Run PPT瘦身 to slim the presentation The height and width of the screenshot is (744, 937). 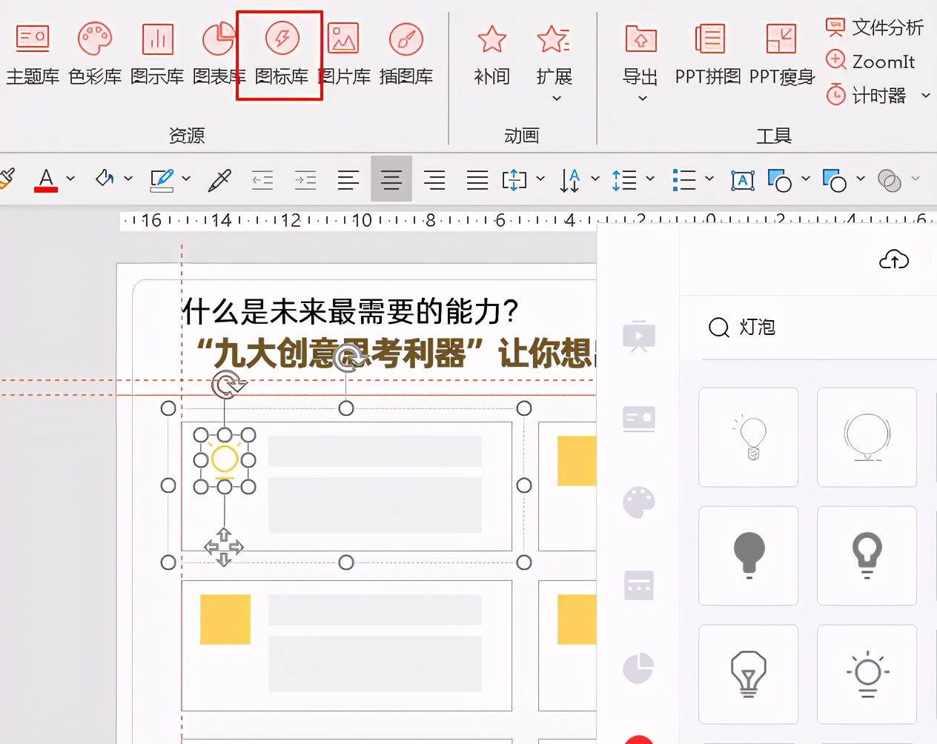pyautogui.click(x=780, y=52)
